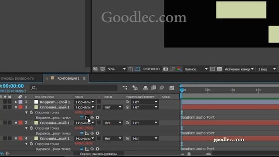Click the blue current time indicator
Screen dimensions: 279x157
(182, 90)
